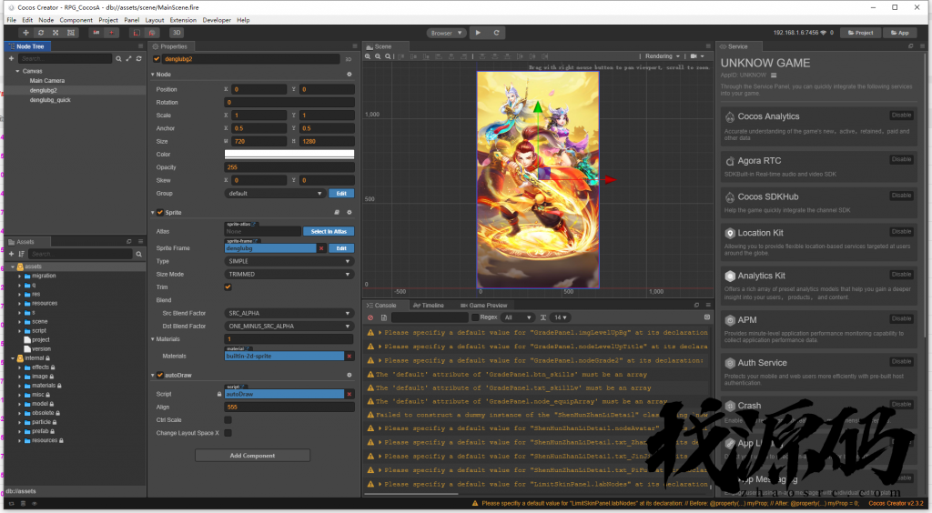Start preview with the play button

pos(478,33)
